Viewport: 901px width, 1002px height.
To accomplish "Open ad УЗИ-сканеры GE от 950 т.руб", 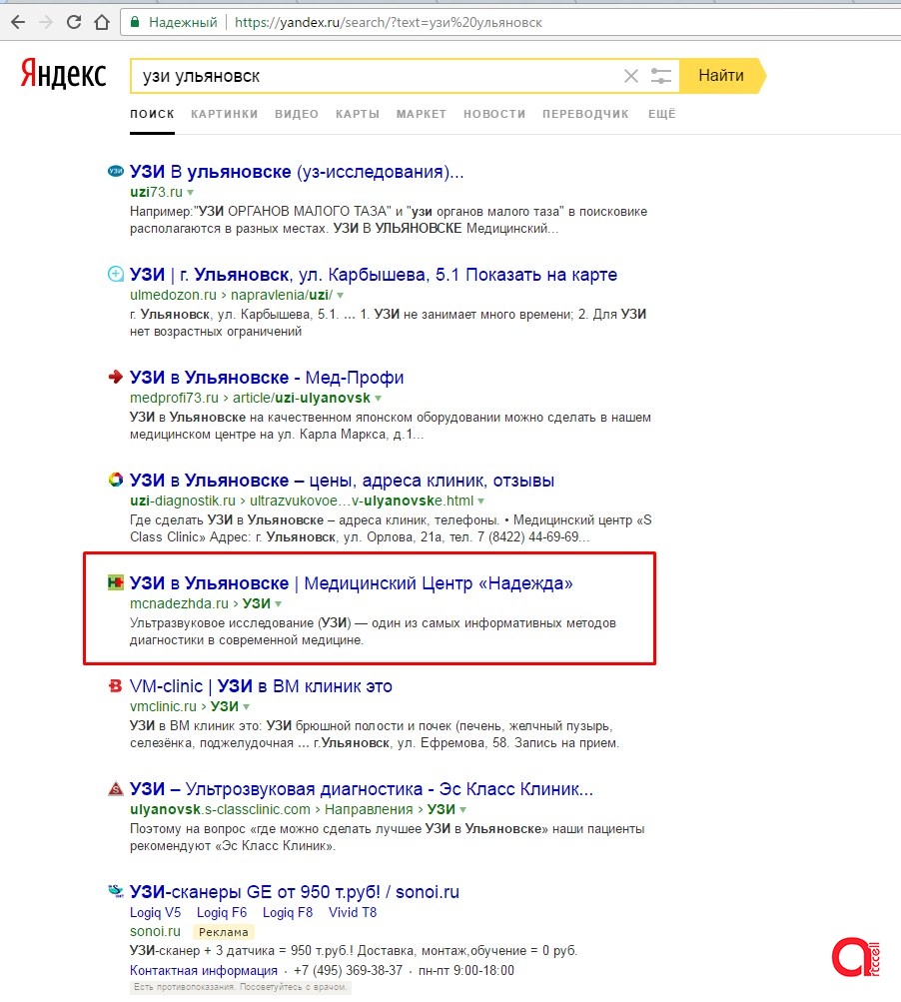I will (x=295, y=892).
